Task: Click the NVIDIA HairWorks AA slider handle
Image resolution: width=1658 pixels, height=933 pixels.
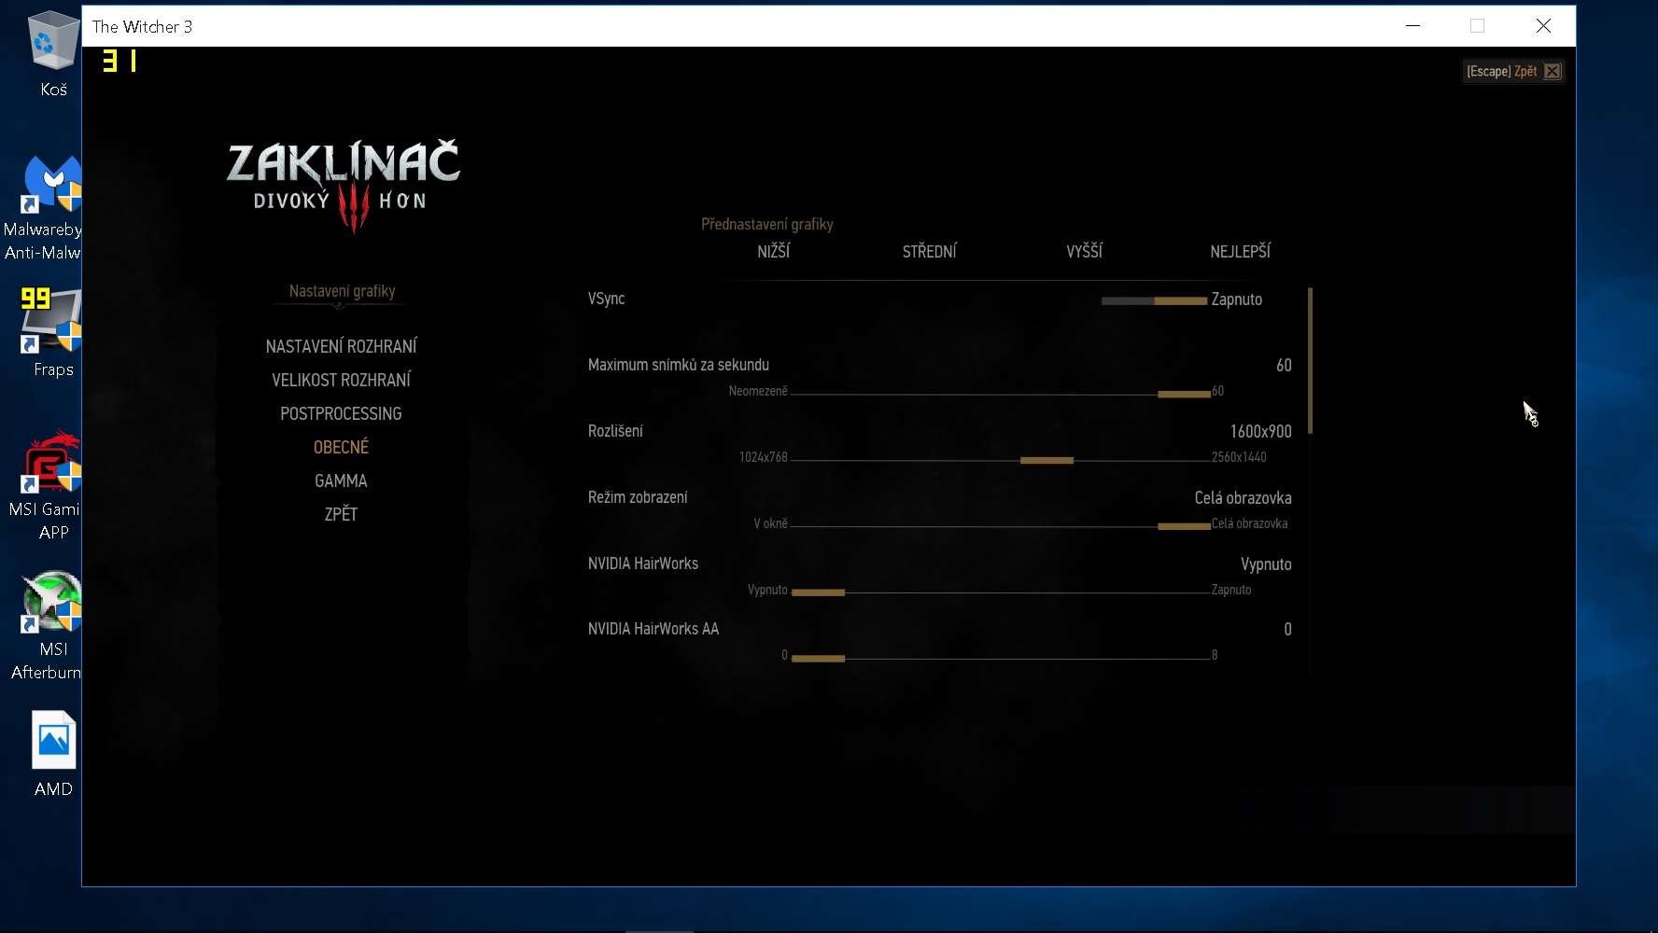Action: pyautogui.click(x=818, y=659)
